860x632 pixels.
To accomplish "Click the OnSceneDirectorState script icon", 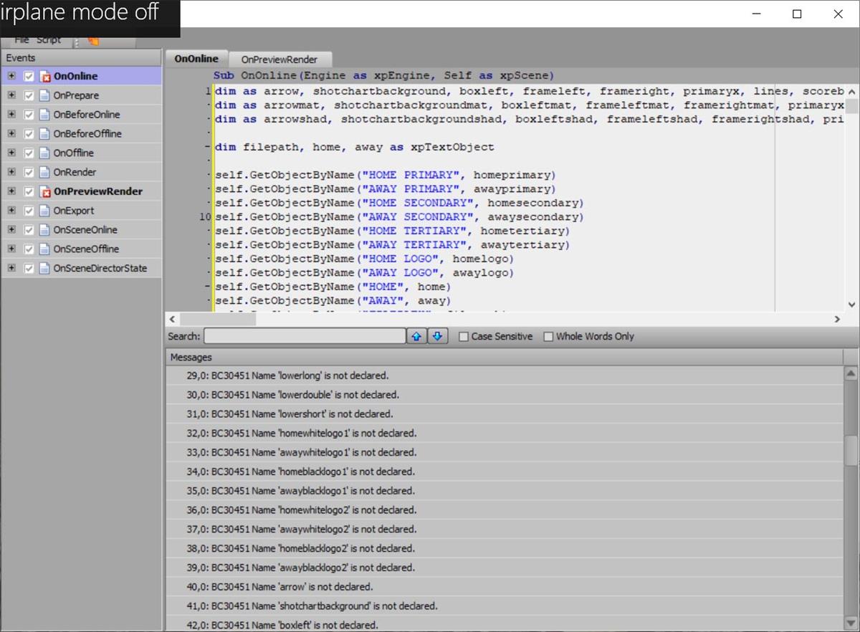I will 46,269.
